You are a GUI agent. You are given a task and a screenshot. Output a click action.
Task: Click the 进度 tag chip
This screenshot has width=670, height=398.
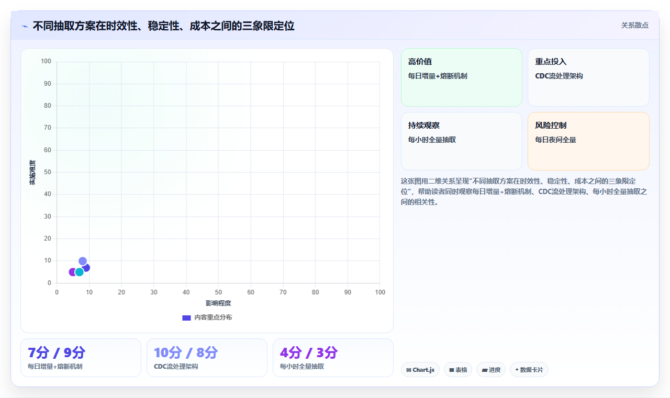pos(491,370)
